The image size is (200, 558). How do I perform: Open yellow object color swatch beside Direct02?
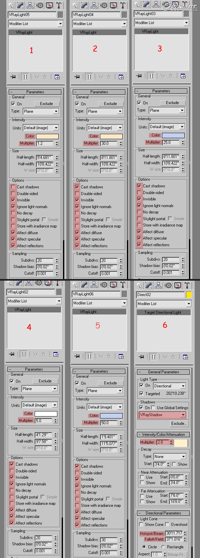[189, 295]
